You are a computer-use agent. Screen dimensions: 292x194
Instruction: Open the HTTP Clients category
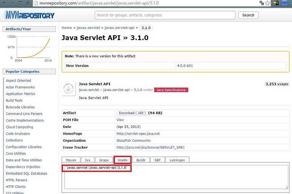tap(16, 187)
